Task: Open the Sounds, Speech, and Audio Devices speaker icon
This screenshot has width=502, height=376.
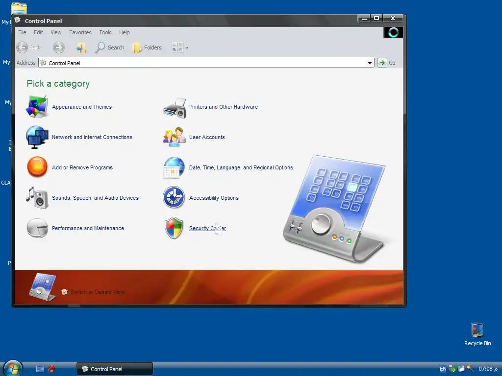Action: coord(37,198)
